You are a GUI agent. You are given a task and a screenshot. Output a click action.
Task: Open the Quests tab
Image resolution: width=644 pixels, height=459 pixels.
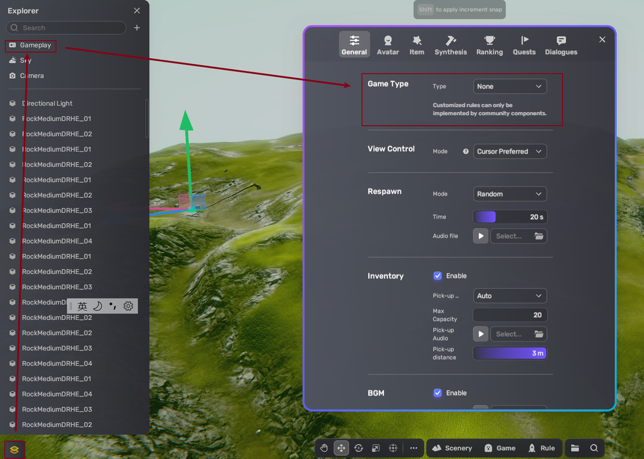click(524, 45)
